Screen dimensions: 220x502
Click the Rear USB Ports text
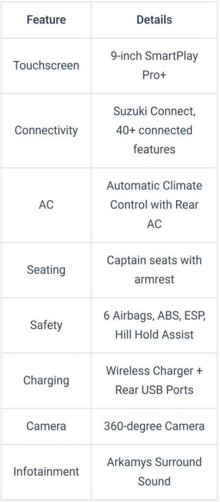pyautogui.click(x=154, y=390)
